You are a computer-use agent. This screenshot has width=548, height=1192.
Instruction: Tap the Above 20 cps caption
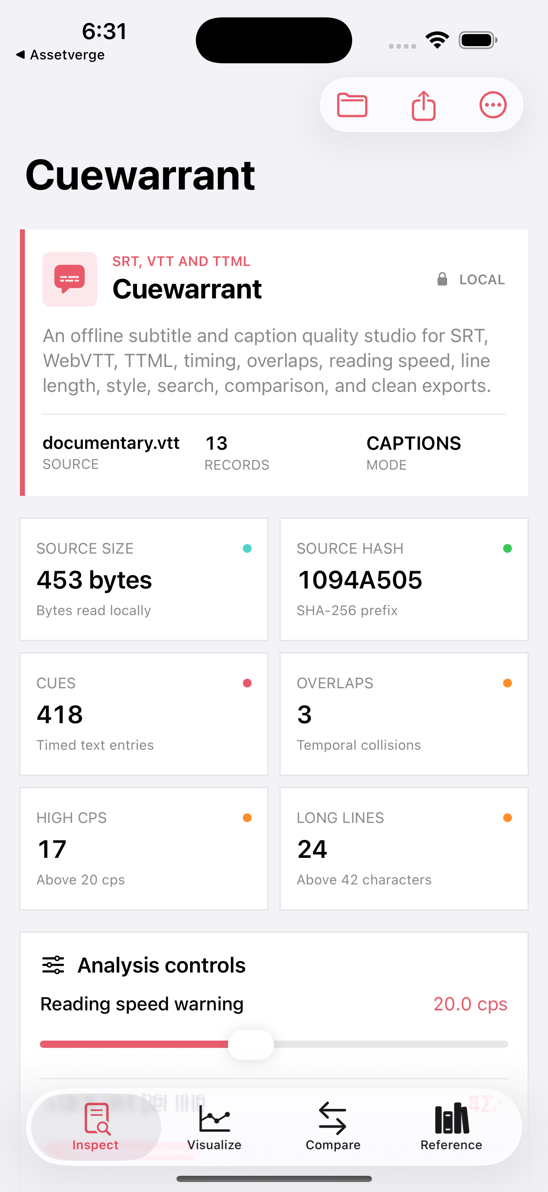pyautogui.click(x=81, y=879)
